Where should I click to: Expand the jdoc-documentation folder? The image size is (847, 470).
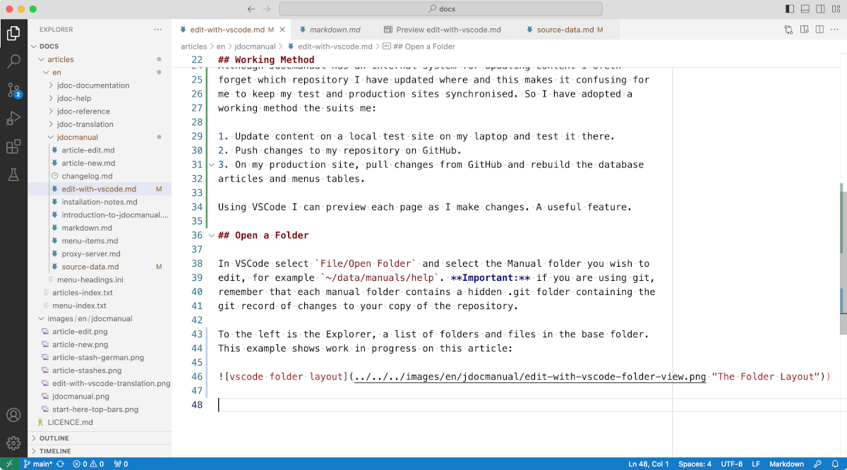(x=93, y=85)
